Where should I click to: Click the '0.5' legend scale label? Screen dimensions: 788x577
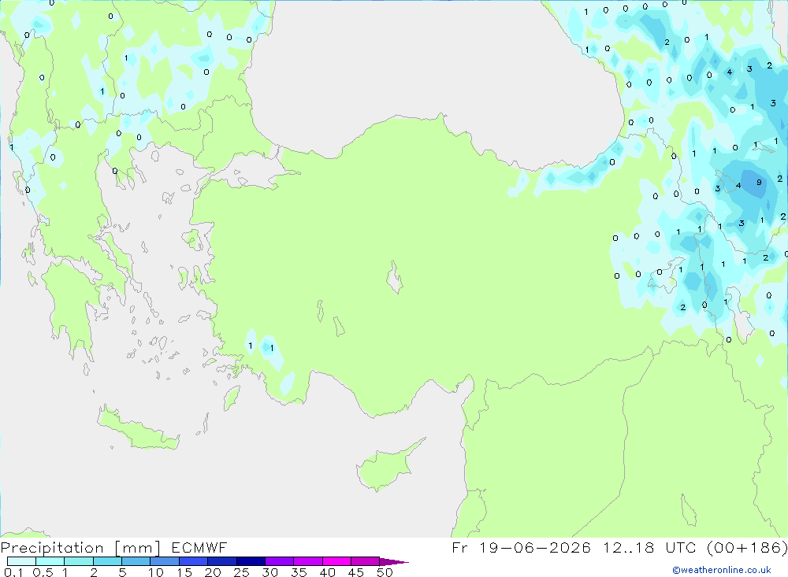[x=43, y=572]
